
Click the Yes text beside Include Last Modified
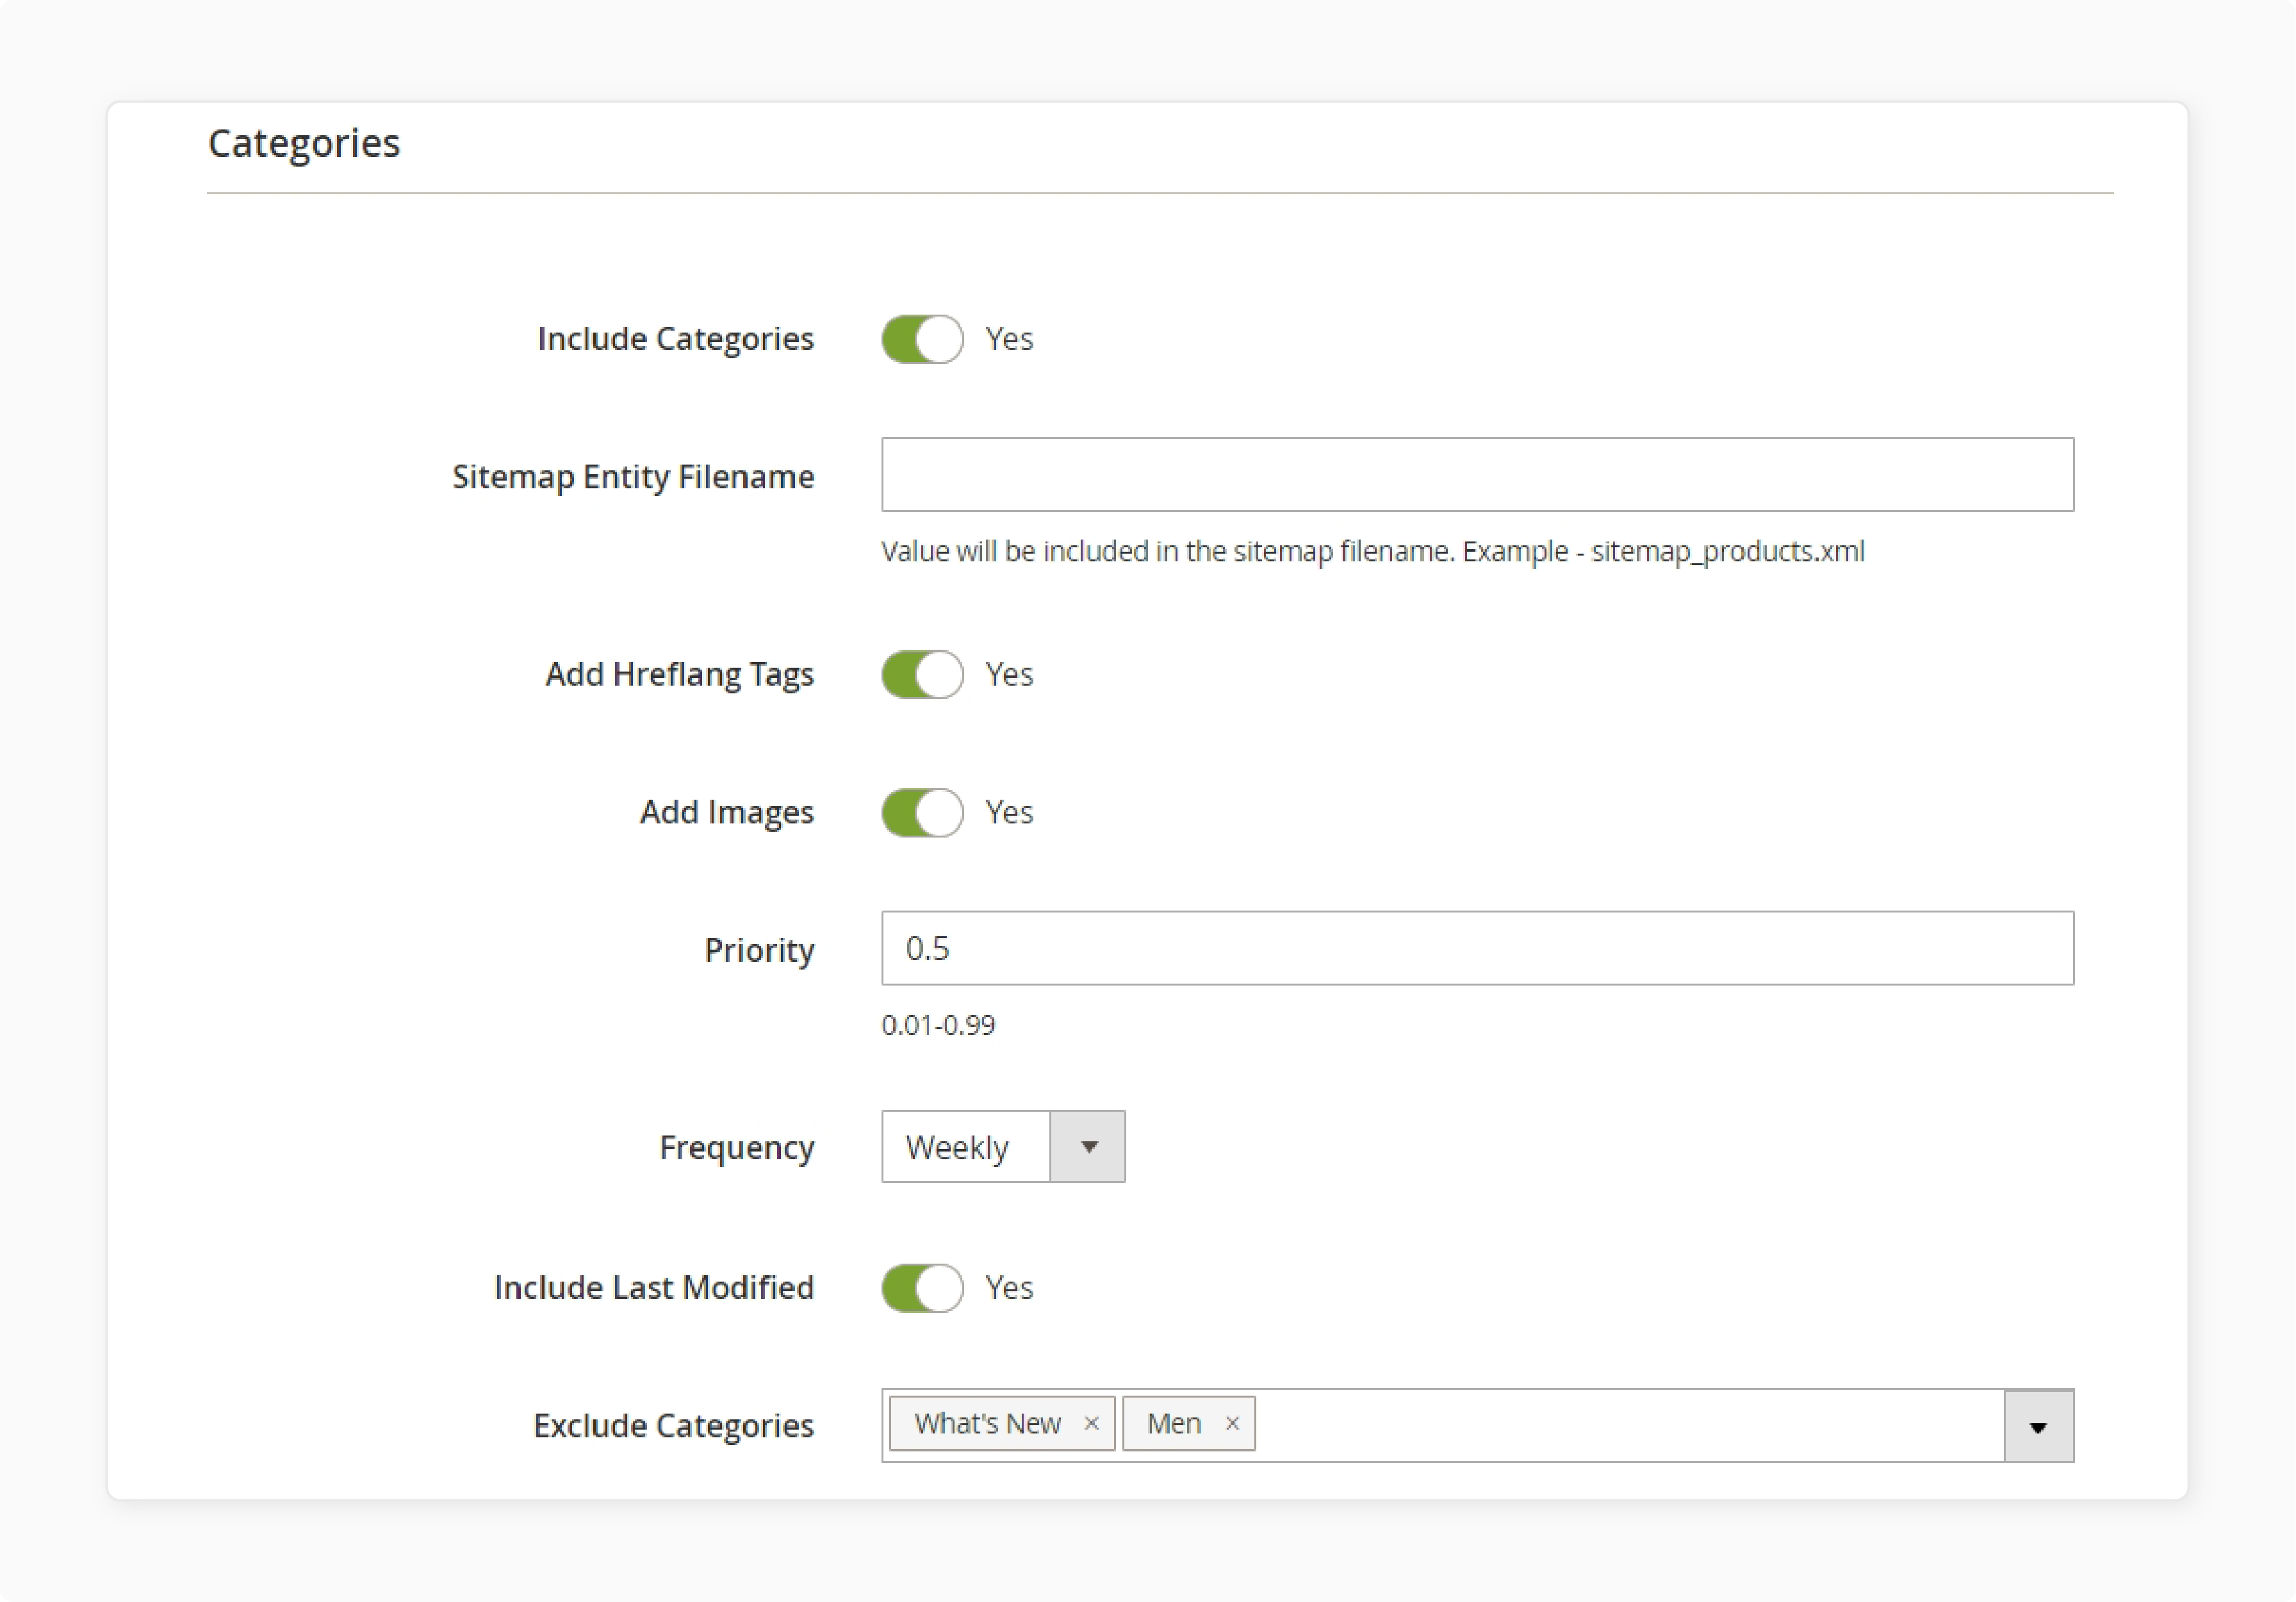click(1009, 1288)
